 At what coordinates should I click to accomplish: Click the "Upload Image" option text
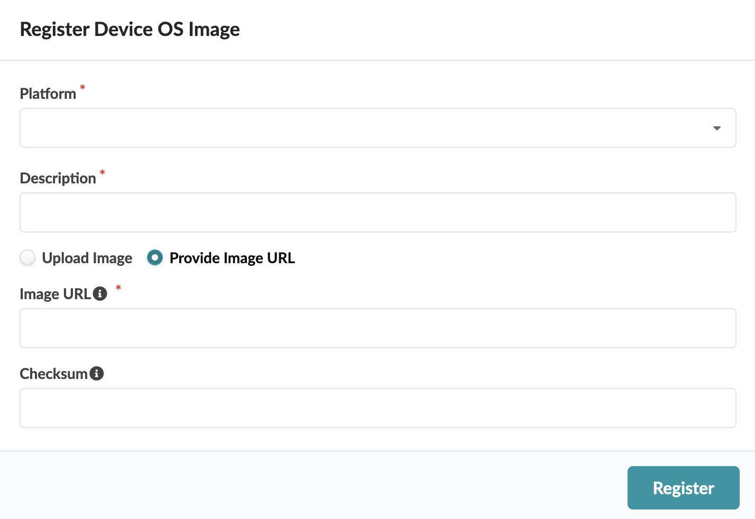87,258
